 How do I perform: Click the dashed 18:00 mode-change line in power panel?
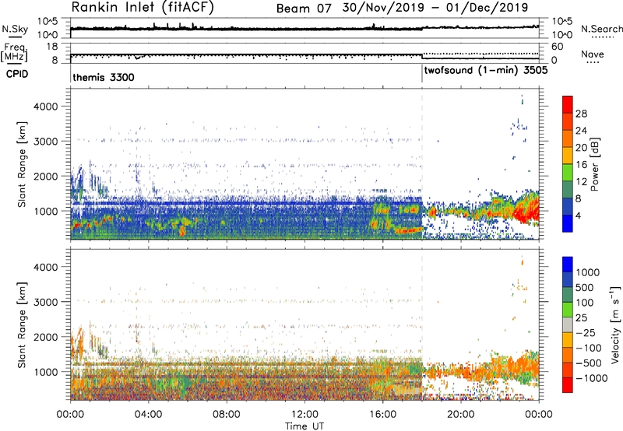coord(421,164)
